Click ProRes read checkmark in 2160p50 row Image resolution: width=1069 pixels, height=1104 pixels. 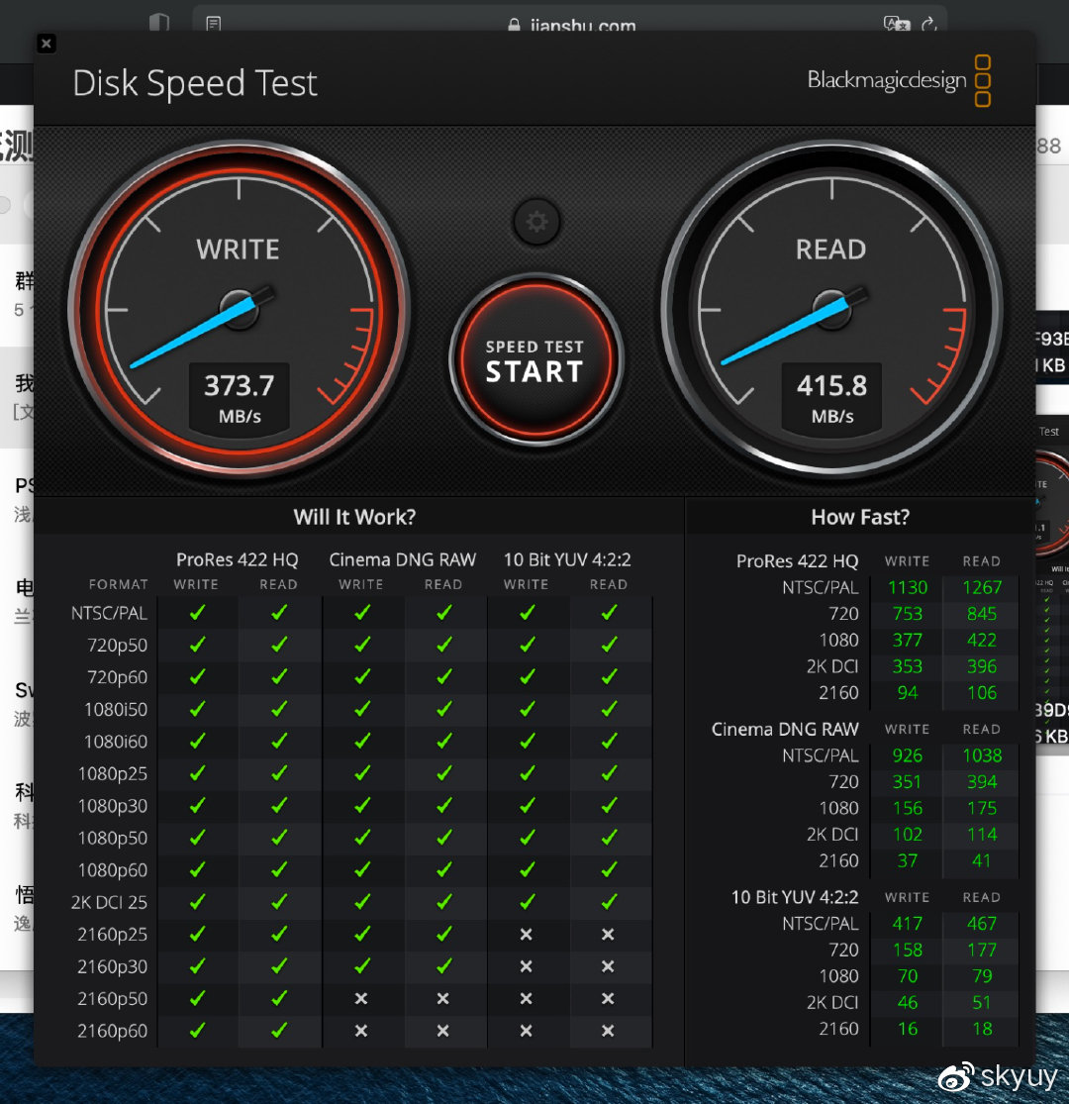[279, 998]
